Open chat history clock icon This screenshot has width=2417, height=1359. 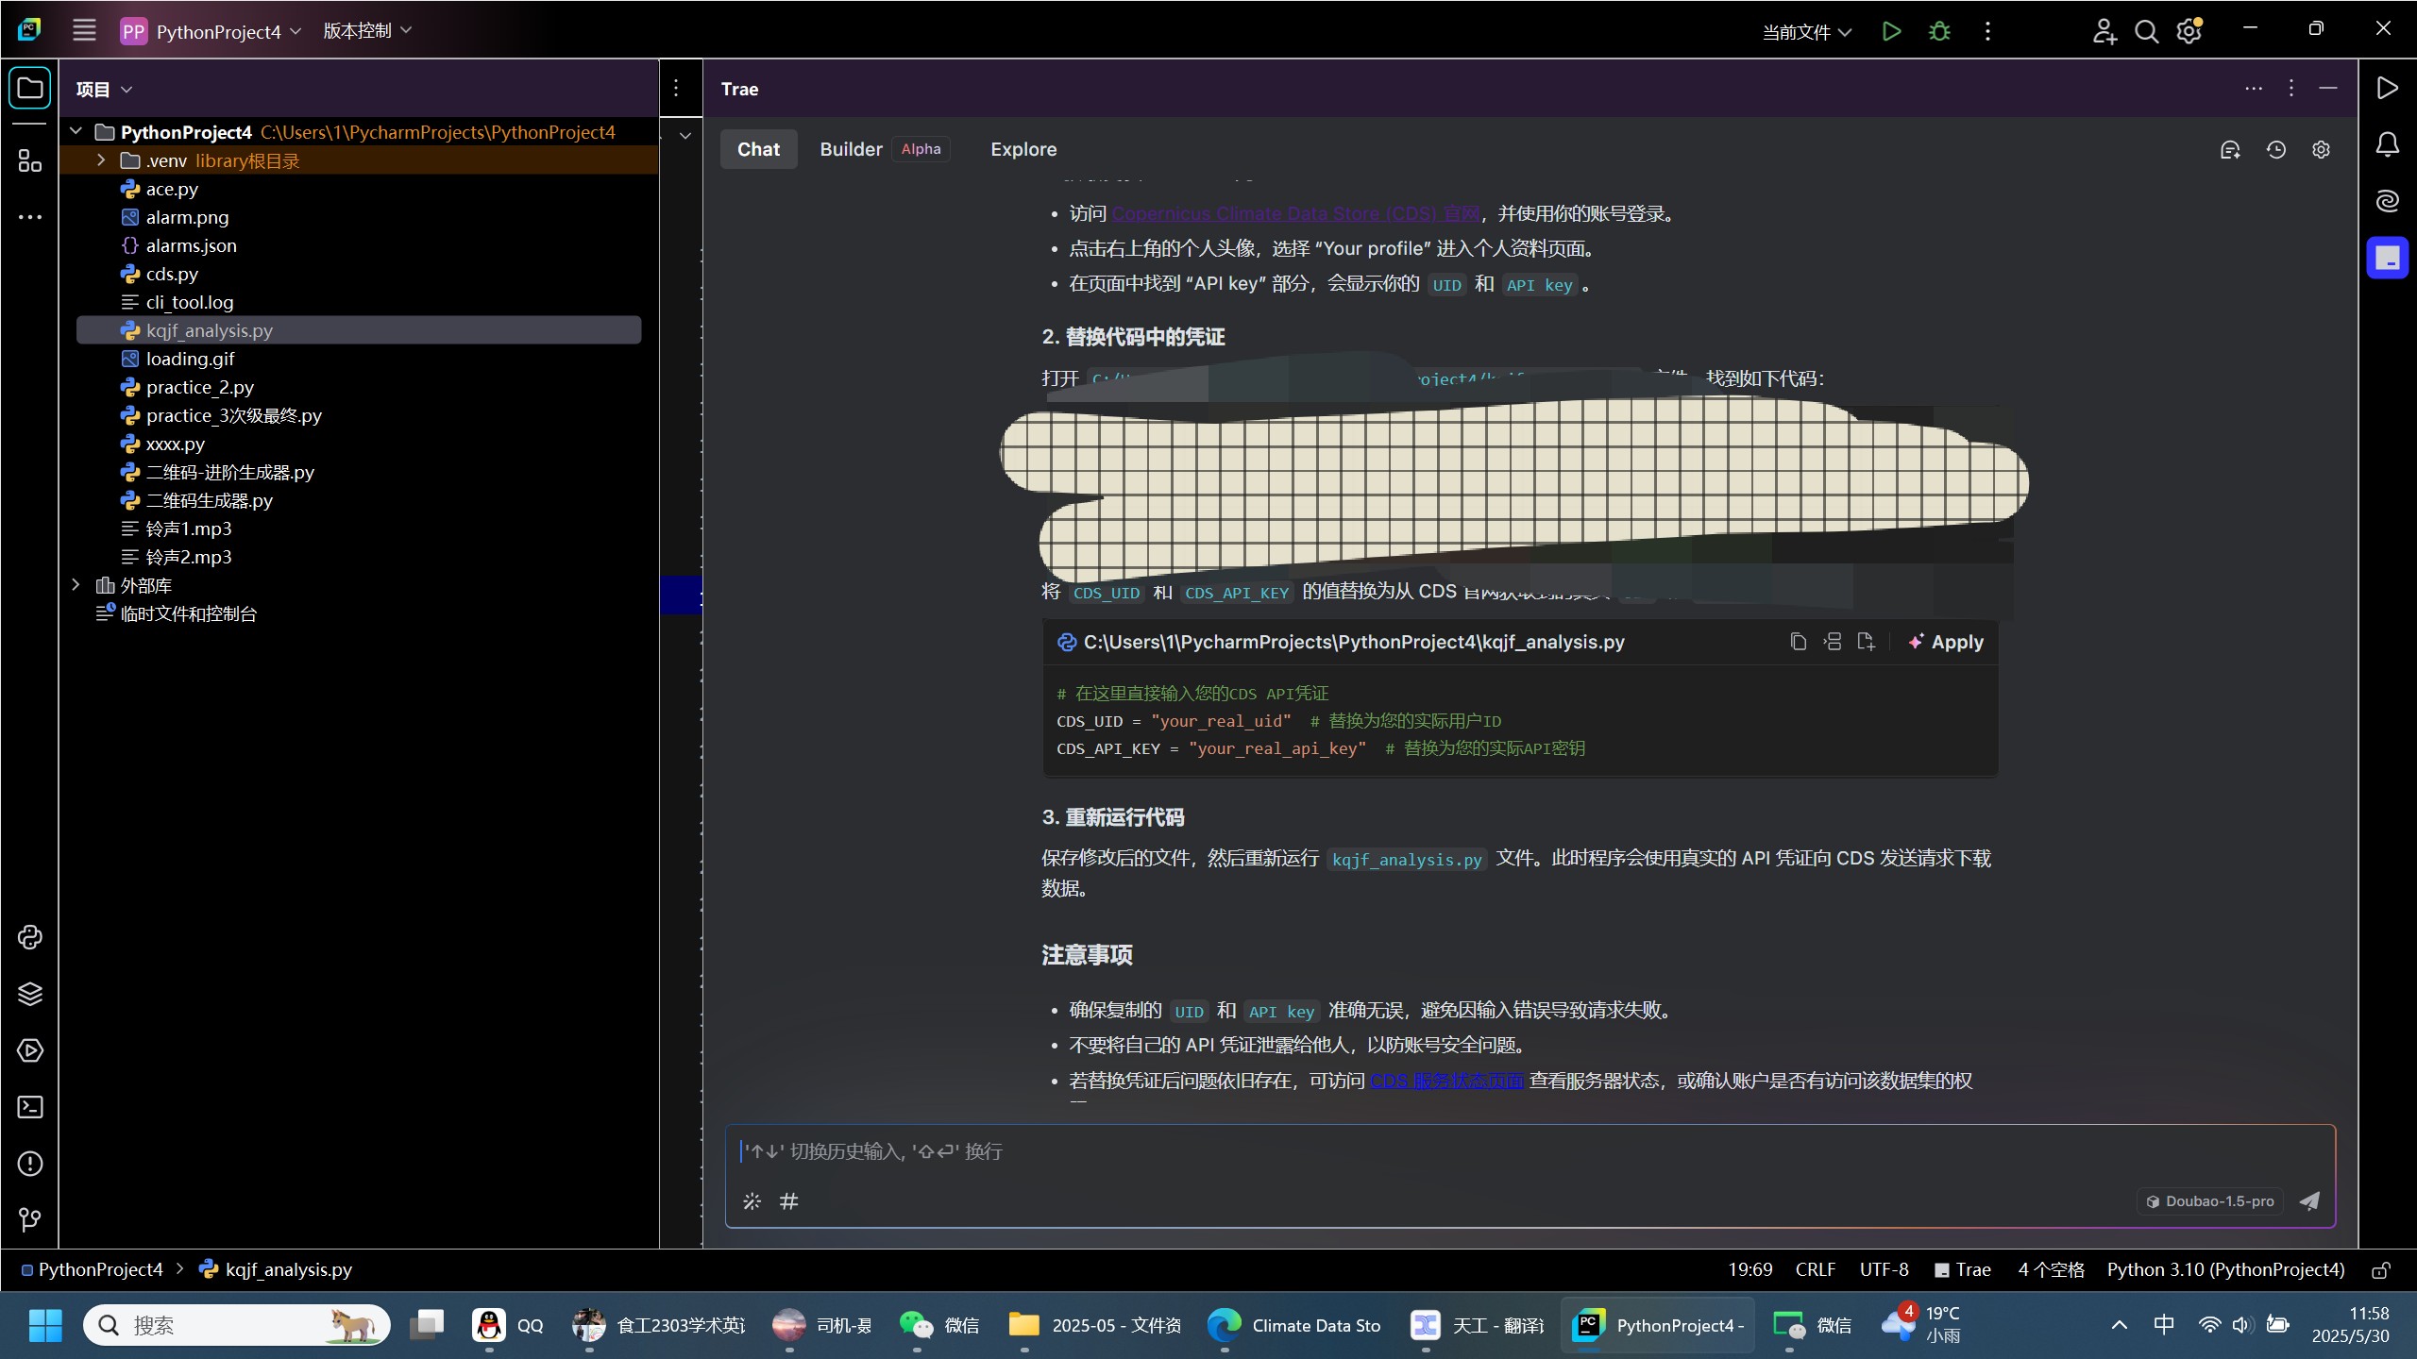(x=2275, y=149)
